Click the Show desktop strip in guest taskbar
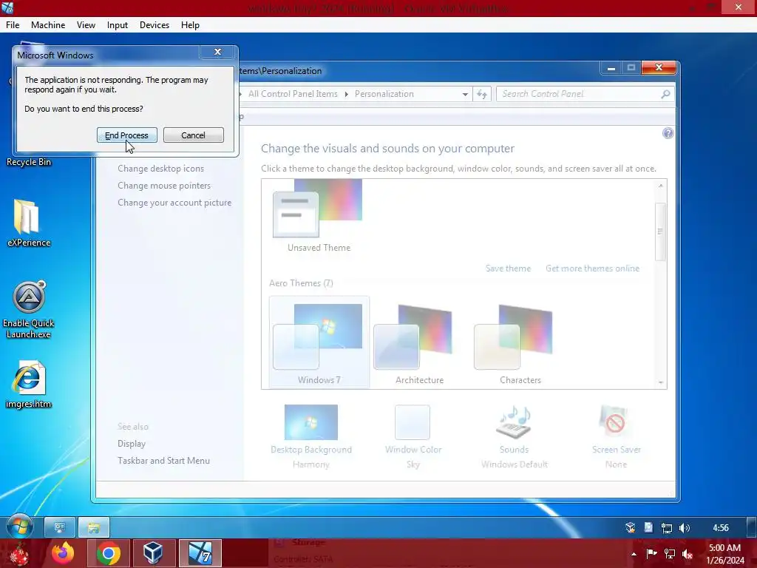This screenshot has width=757, height=568. pos(751,527)
